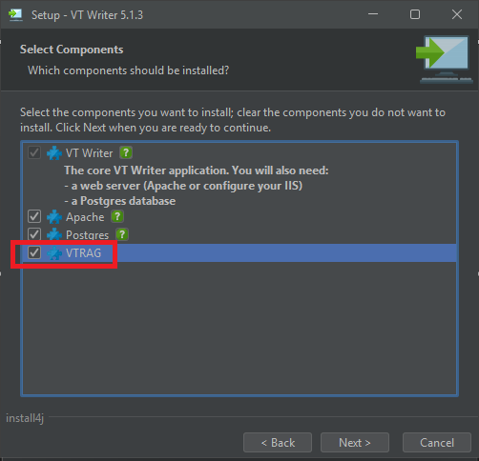Click the setup installer icon in title bar
The height and width of the screenshot is (461, 479).
(15, 14)
